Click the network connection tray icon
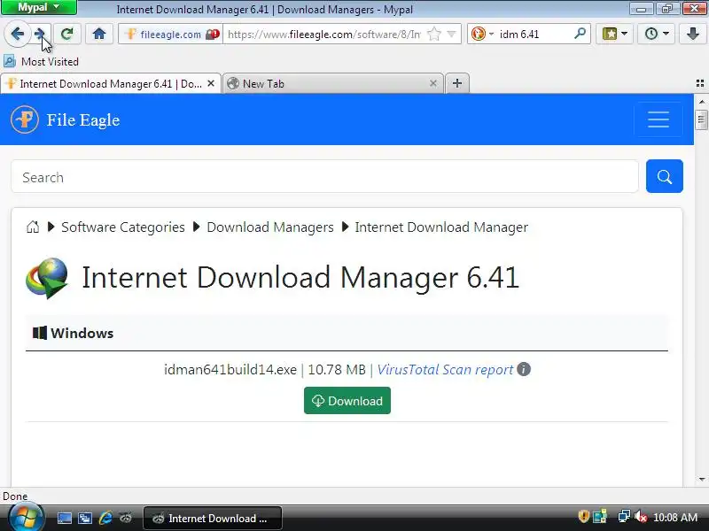The height and width of the screenshot is (531, 709). pyautogui.click(x=624, y=516)
